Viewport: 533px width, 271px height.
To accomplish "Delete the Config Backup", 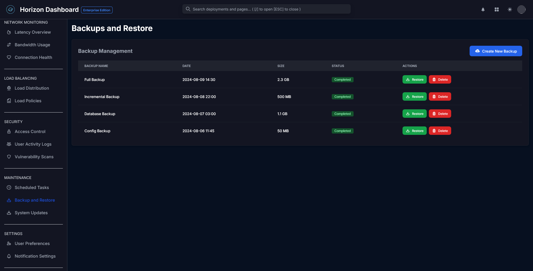I will (440, 131).
